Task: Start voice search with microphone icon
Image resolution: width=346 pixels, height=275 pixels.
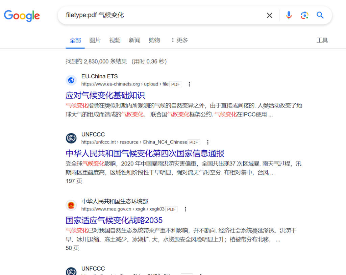Action: coord(289,15)
